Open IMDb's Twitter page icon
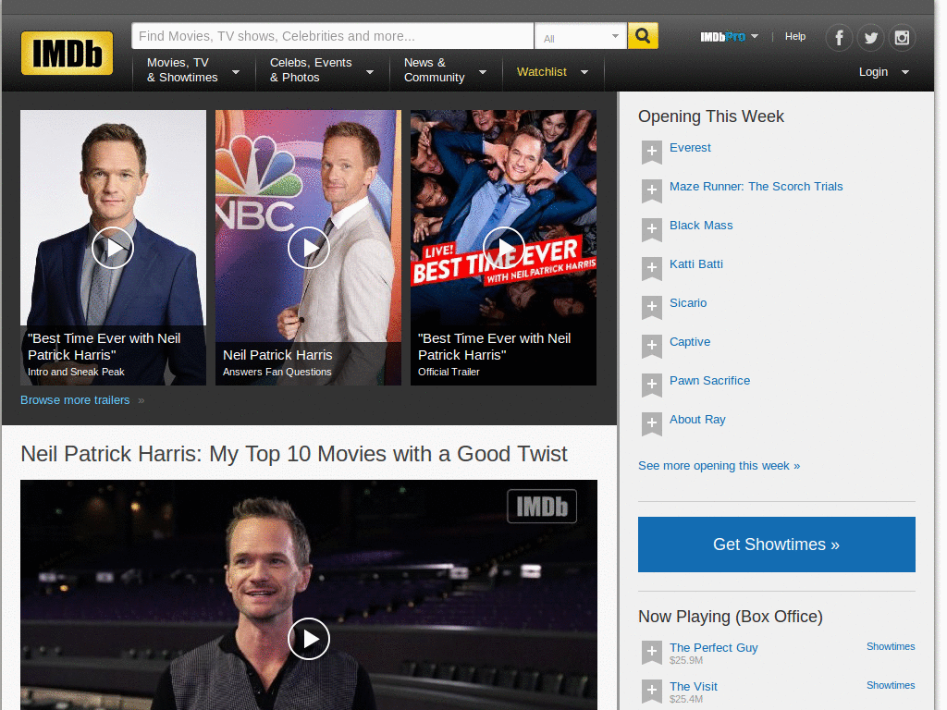Screen dimensions: 947x710 click(x=870, y=37)
